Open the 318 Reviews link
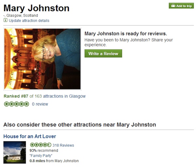 63,145
